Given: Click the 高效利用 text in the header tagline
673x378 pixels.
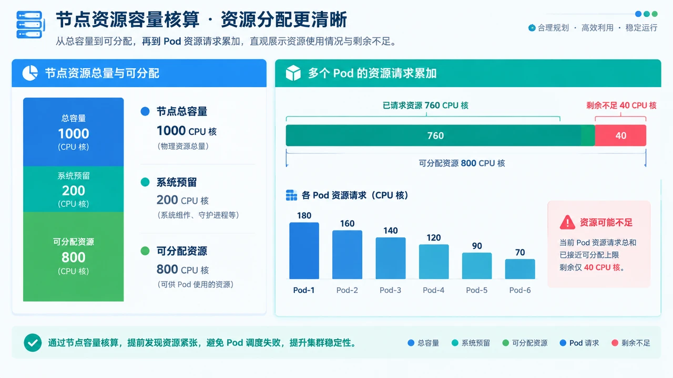Looking at the screenshot, I should tap(597, 28).
